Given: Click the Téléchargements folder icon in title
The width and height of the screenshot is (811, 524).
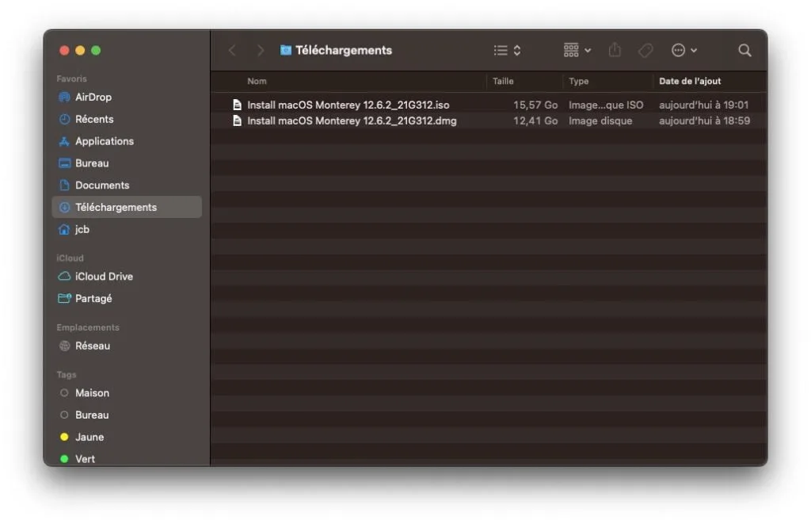Looking at the screenshot, I should [x=285, y=50].
